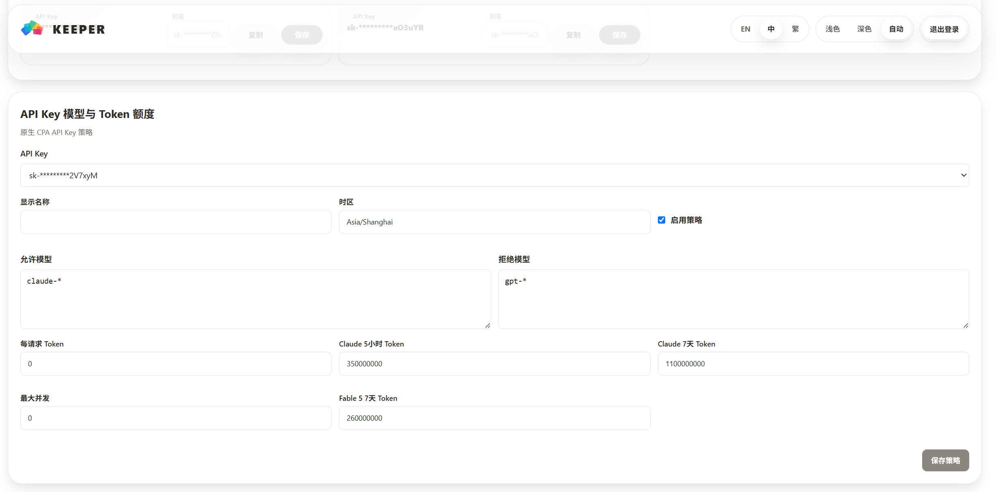Click the 每请求 Token label
The width and height of the screenshot is (996, 492).
pyautogui.click(x=42, y=344)
